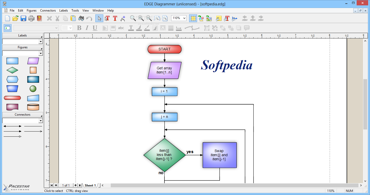Pick the green circle figure

pyautogui.click(x=33, y=89)
